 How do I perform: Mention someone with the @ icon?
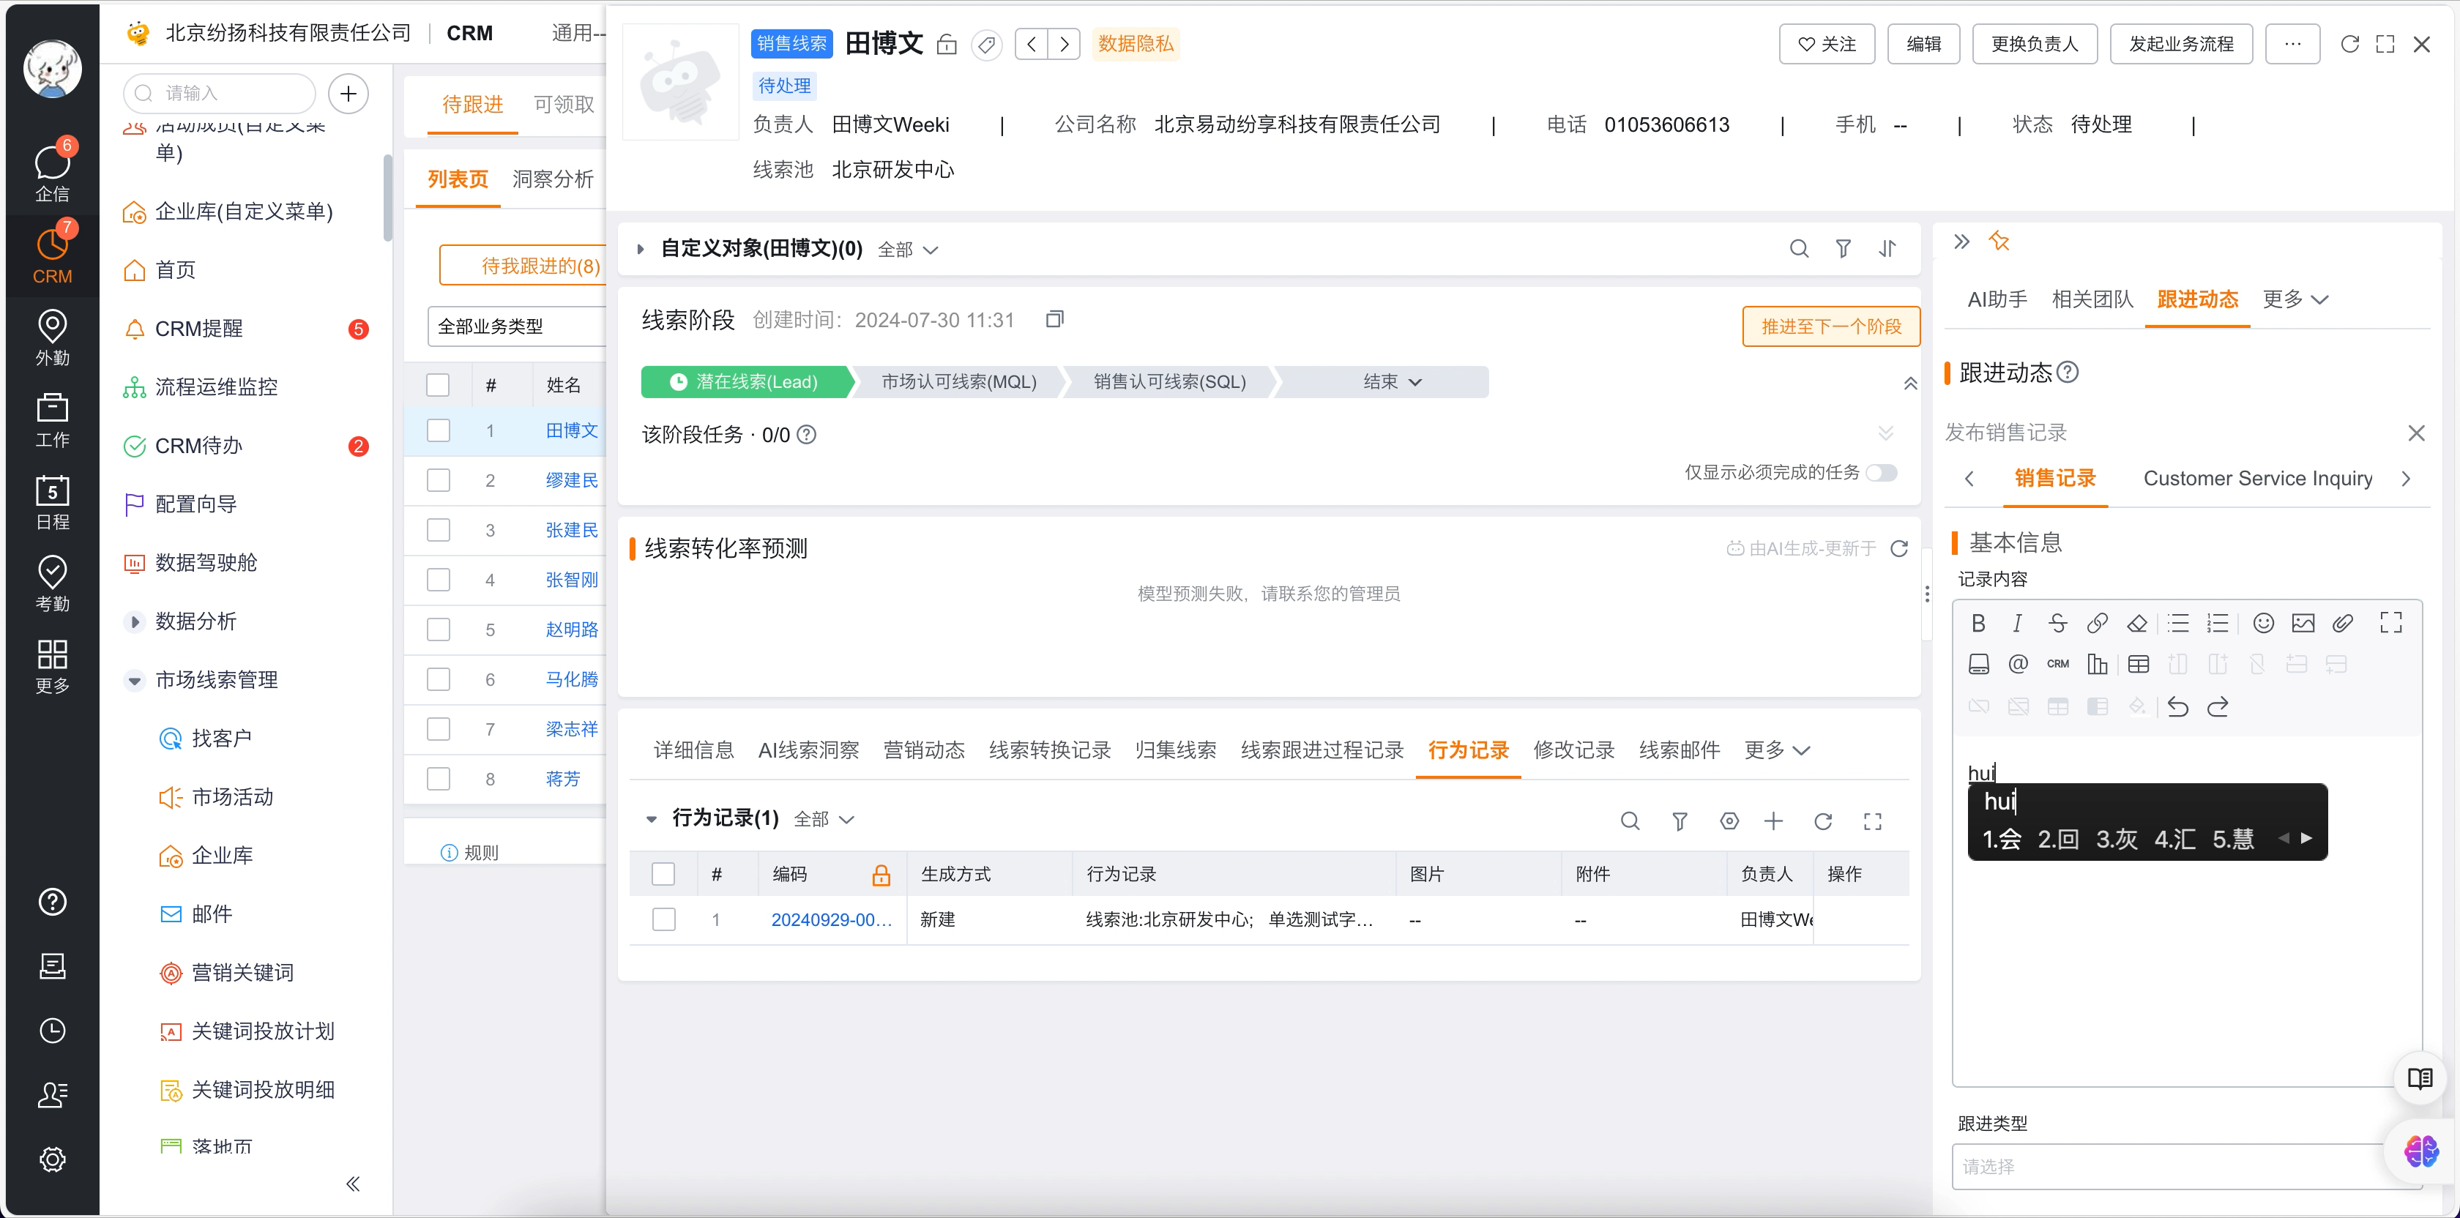point(2018,665)
